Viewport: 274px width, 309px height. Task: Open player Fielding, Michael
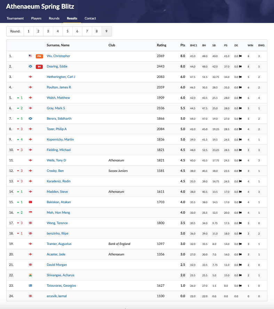click(x=59, y=150)
